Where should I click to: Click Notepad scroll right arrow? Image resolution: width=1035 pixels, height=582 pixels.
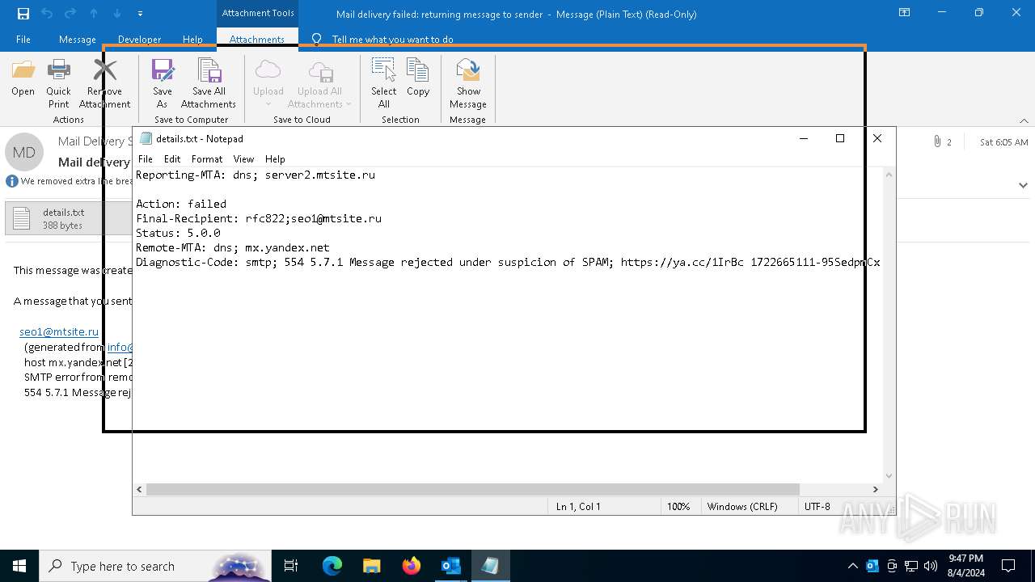click(x=875, y=489)
